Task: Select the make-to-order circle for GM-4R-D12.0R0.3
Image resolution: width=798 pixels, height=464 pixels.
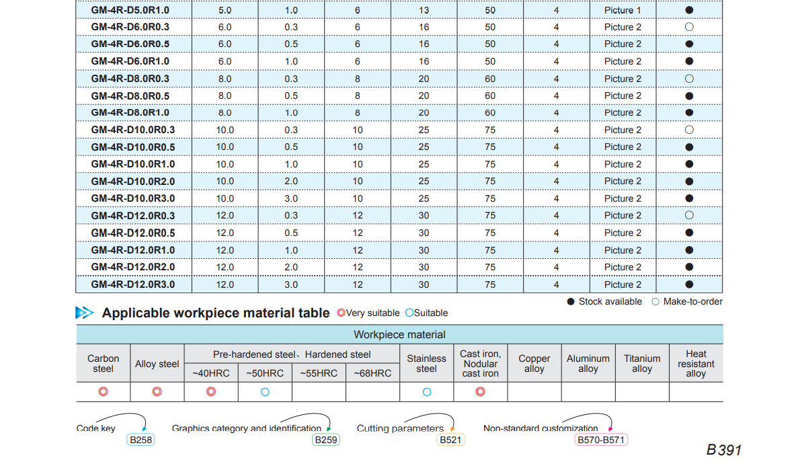Action: click(688, 216)
